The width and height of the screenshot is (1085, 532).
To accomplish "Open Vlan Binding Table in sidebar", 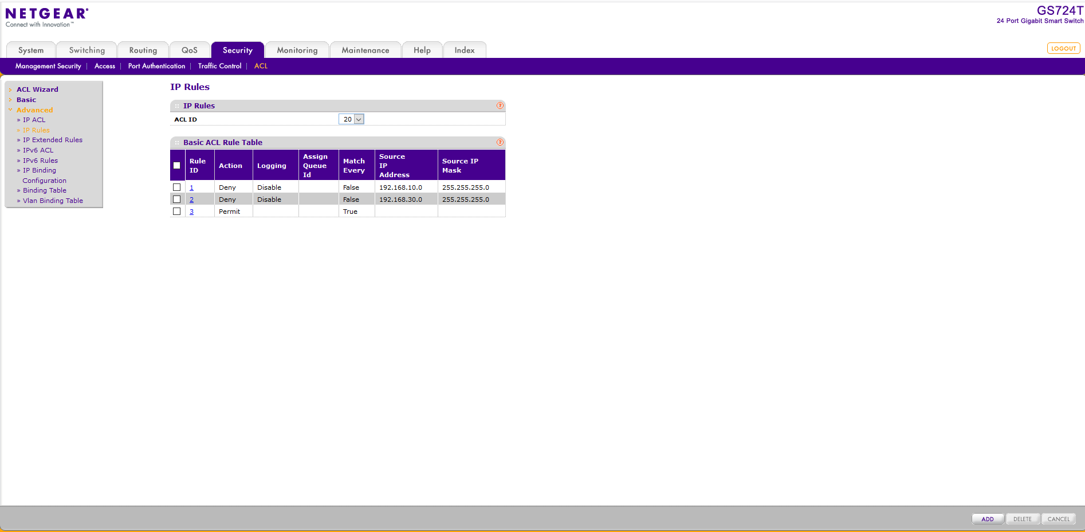I will point(53,201).
